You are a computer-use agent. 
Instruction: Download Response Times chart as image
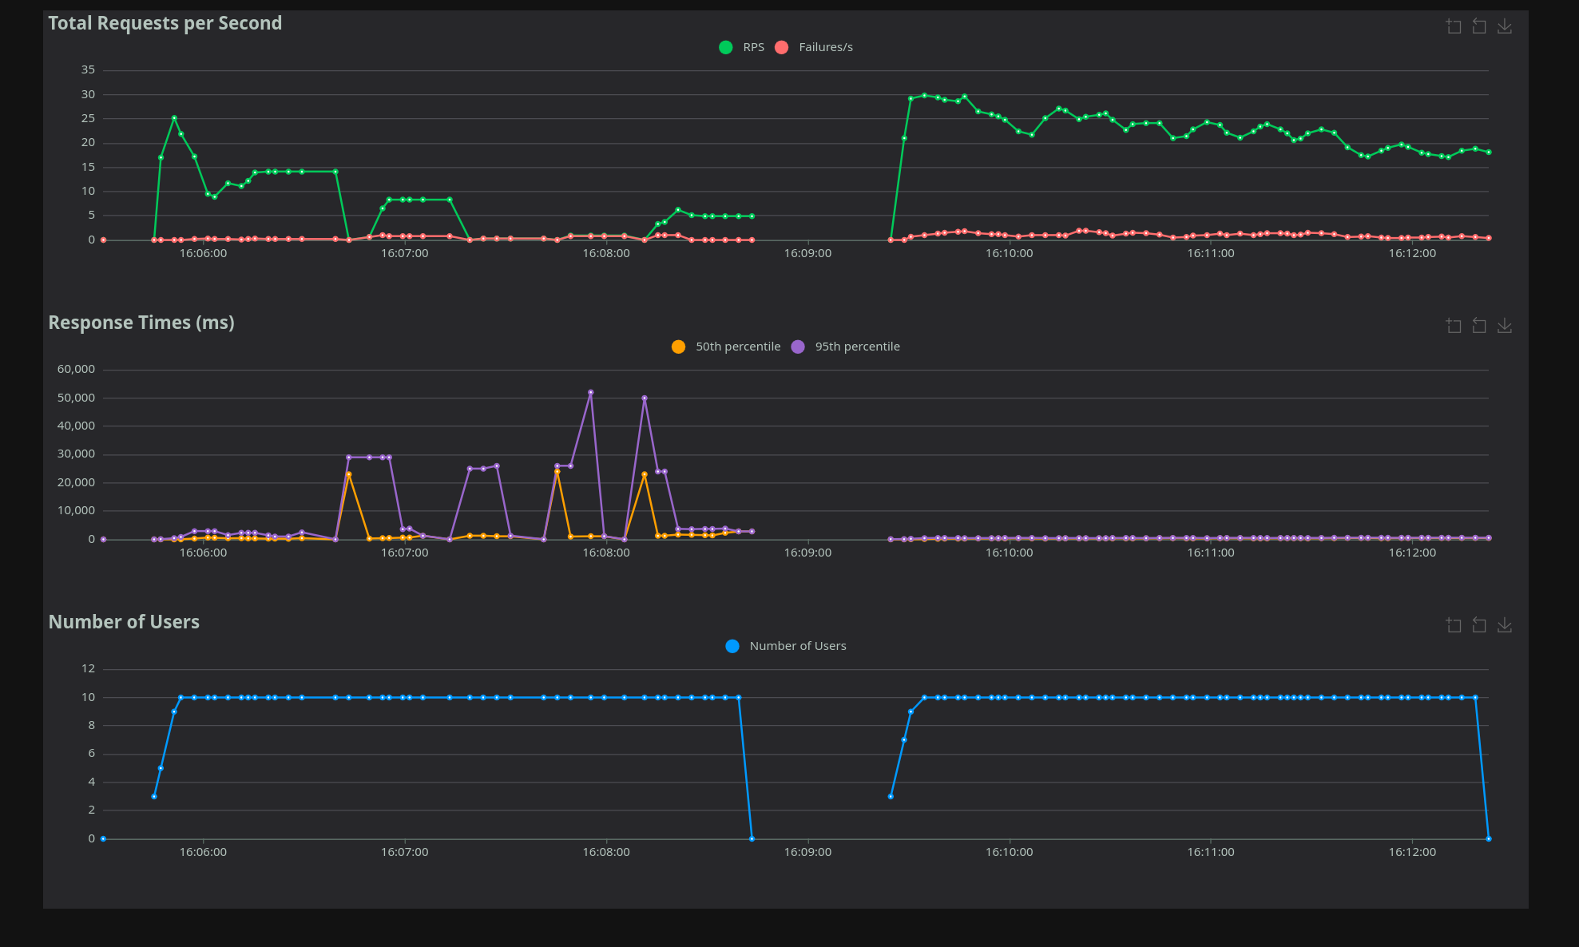coord(1505,326)
